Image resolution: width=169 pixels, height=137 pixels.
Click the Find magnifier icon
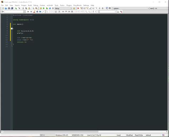[x=33, y=8]
